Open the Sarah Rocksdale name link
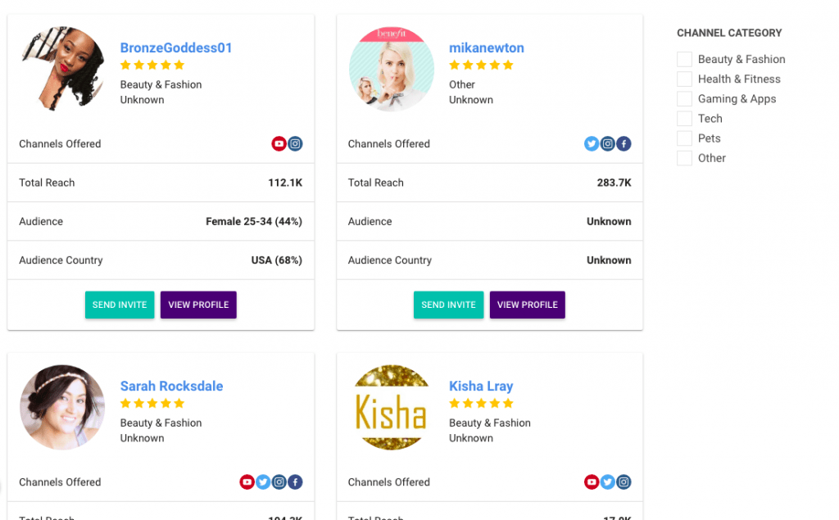Image resolution: width=839 pixels, height=520 pixels. [171, 387]
